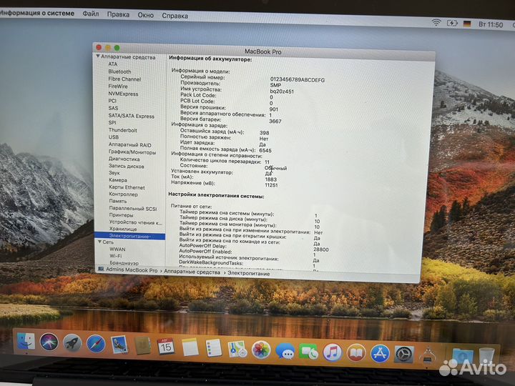Open System Preferences gear in Dock
The height and width of the screenshot is (386, 515).
coord(404,354)
